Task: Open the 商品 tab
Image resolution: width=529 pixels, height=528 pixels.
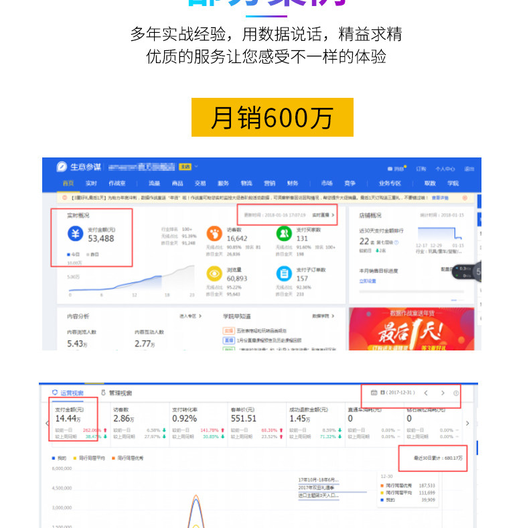Action: [177, 183]
